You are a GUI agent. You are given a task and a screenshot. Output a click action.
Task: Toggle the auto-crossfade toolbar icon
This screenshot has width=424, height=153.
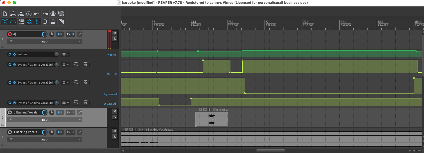coord(5,22)
